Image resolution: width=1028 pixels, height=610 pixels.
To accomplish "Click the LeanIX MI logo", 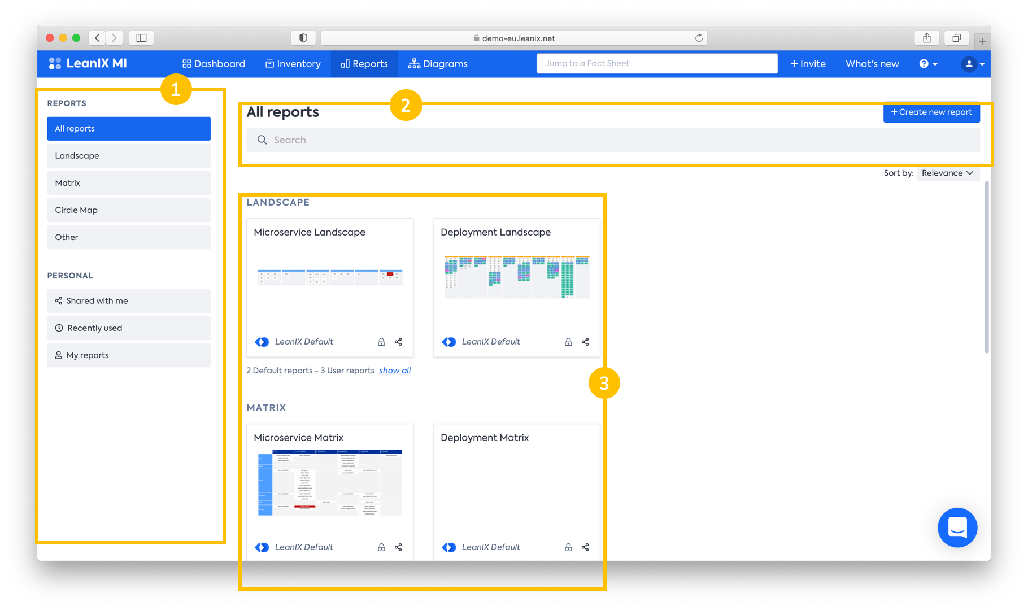I will pos(88,63).
